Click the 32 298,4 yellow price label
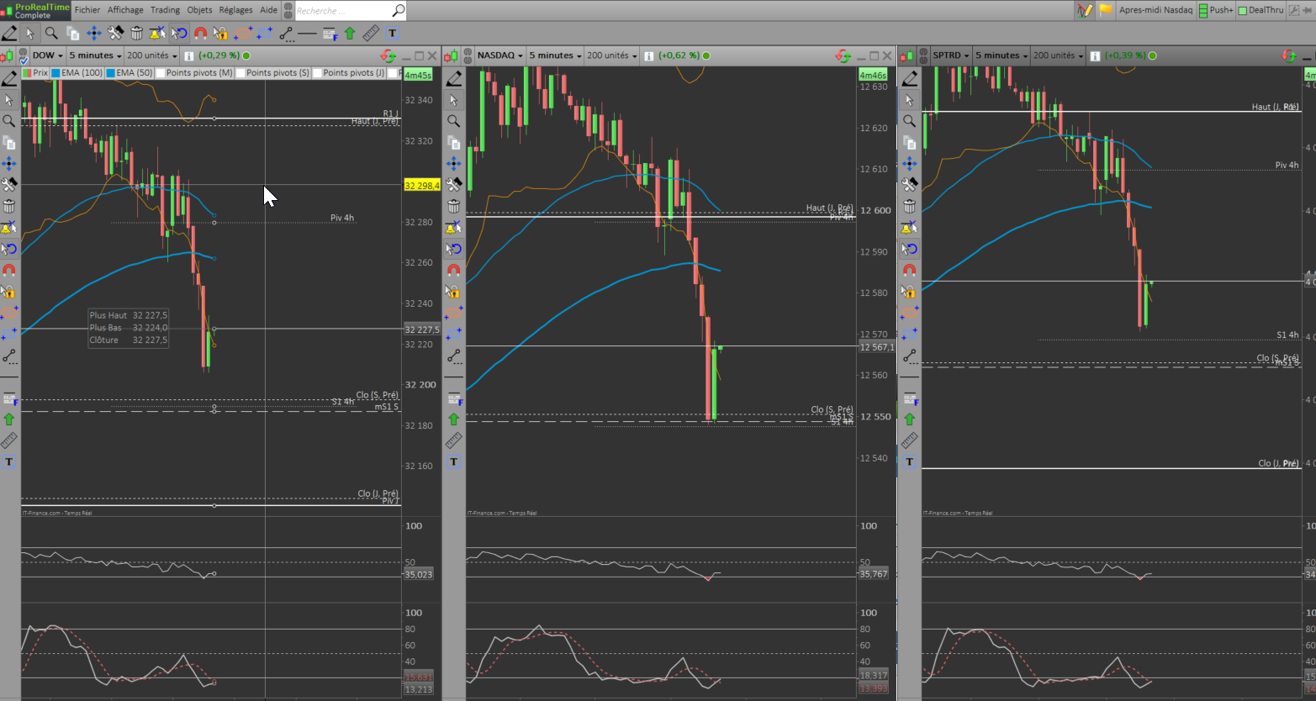Screen dimensions: 1316x701 coord(422,185)
